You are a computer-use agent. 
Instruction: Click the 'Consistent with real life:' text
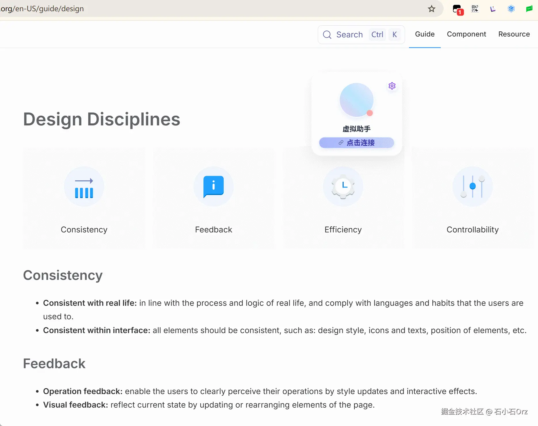coord(90,303)
